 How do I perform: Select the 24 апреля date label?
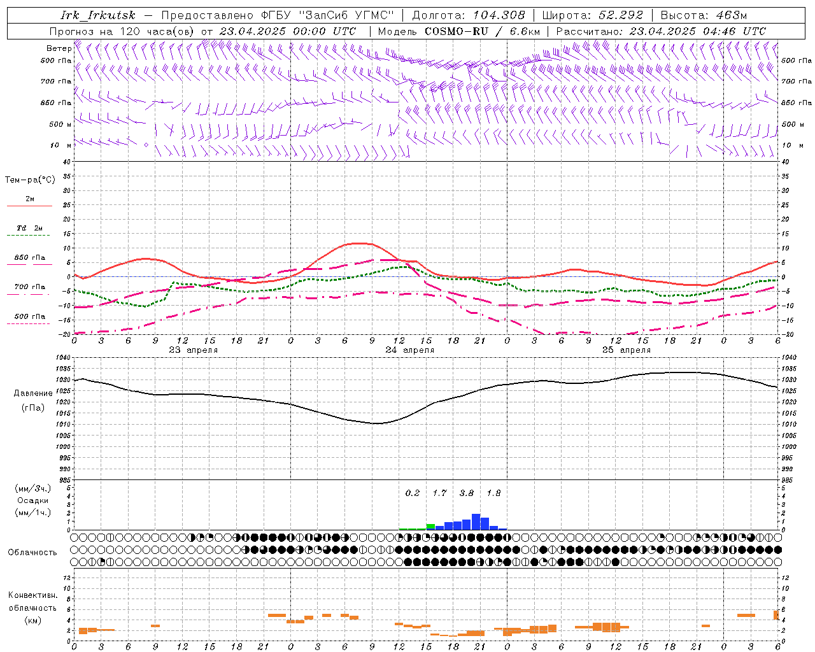pyautogui.click(x=409, y=350)
